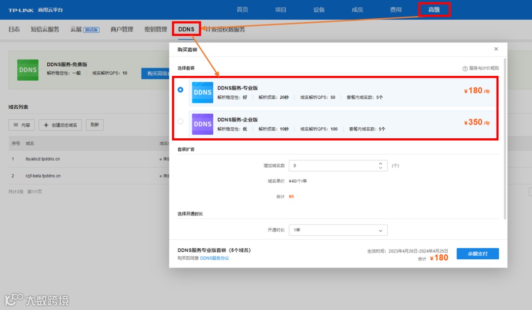
Task: Click the TP-LINK 商用云平台 logo
Action: pos(35,10)
